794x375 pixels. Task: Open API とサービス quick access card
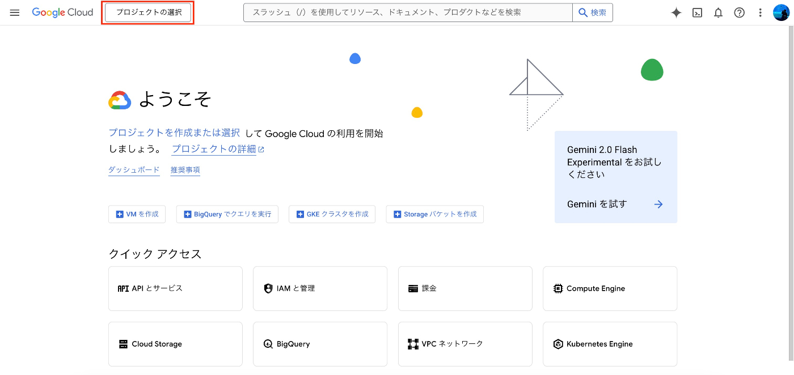(x=175, y=288)
